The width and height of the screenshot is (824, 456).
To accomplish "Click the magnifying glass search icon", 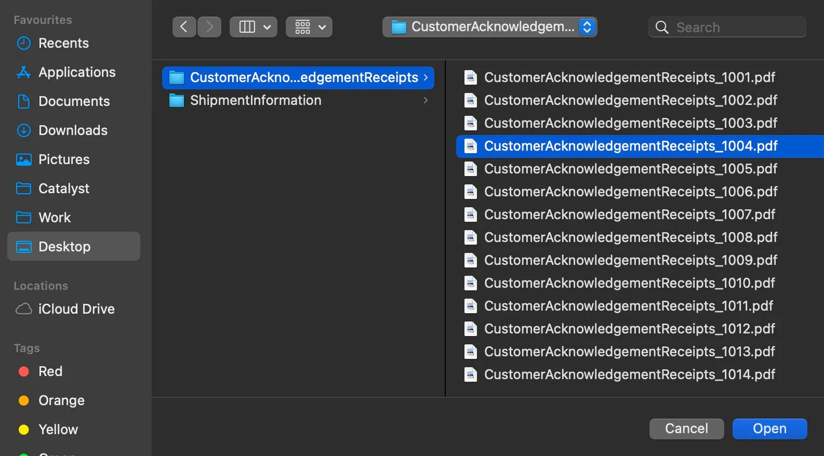I will [662, 27].
